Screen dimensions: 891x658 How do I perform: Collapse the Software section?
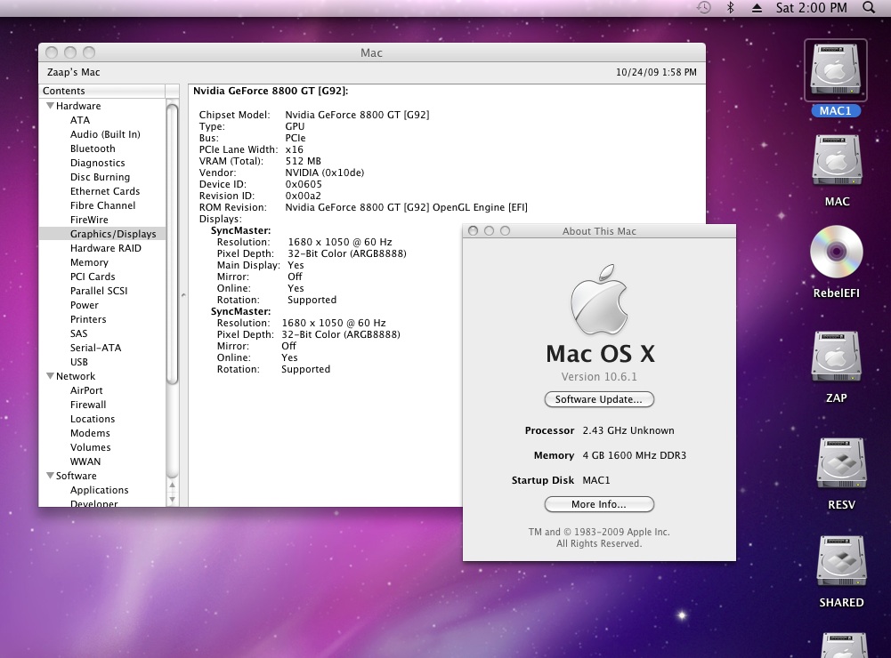coord(50,476)
